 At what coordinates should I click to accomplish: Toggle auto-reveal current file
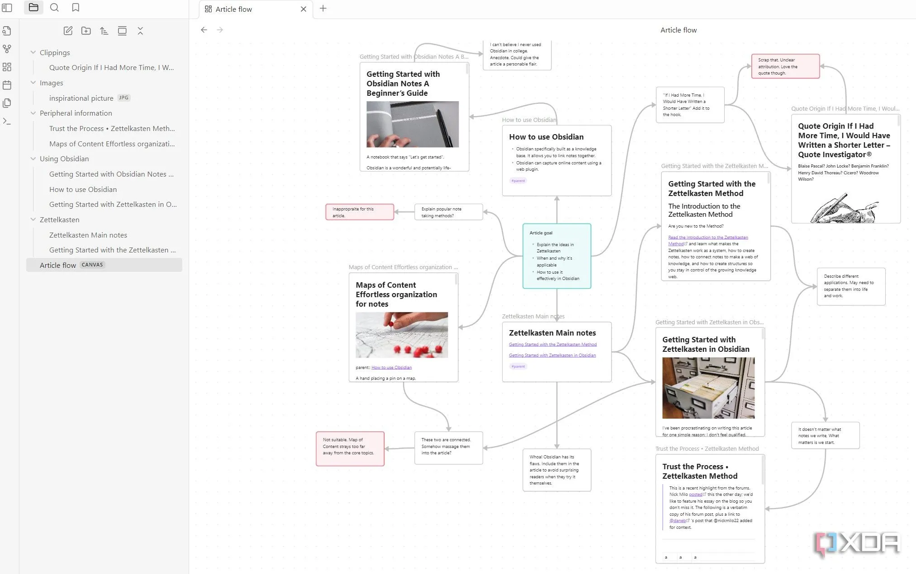122,31
